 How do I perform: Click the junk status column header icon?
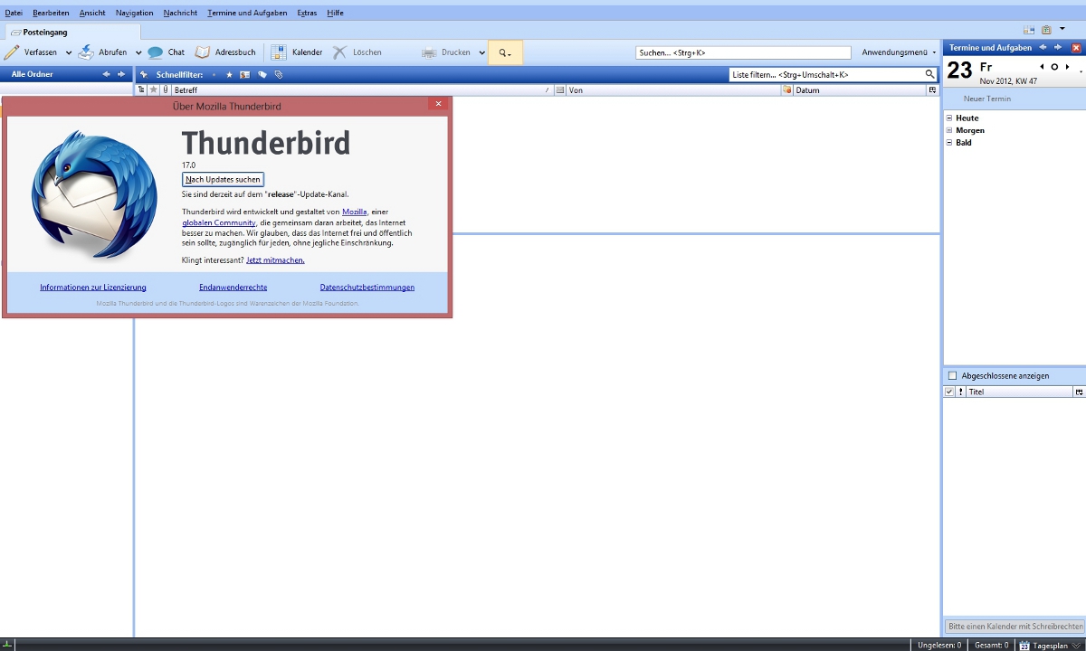click(x=787, y=90)
